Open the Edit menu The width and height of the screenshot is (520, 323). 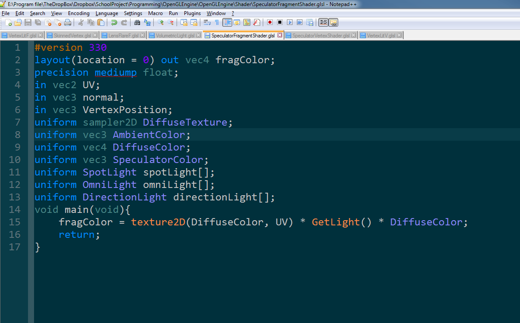(x=20, y=13)
